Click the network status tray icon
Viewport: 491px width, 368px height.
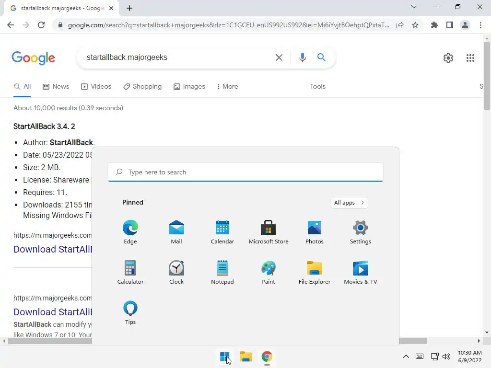434,356
